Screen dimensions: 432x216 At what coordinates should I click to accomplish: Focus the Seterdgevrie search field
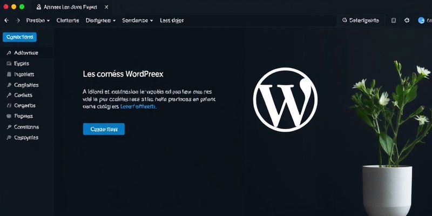pyautogui.click(x=361, y=21)
